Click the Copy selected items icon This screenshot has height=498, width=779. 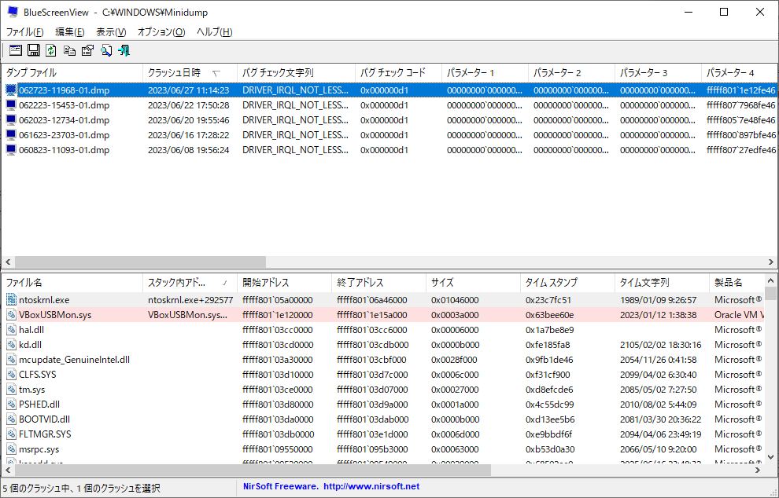pyautogui.click(x=69, y=50)
